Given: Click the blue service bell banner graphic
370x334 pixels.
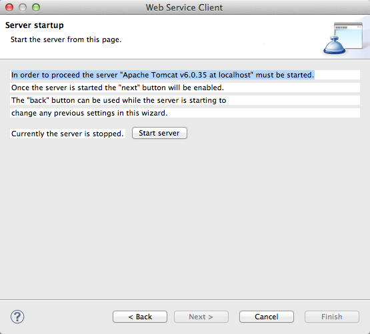Looking at the screenshot, I should click(334, 45).
